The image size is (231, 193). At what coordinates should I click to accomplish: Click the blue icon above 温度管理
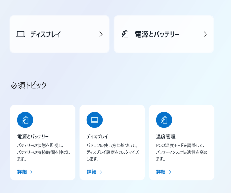(164, 120)
